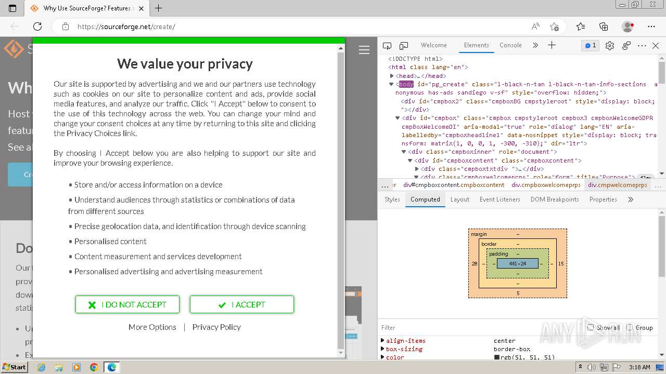Open the tab actions menu icon
666x374 pixels.
[x=12, y=8]
